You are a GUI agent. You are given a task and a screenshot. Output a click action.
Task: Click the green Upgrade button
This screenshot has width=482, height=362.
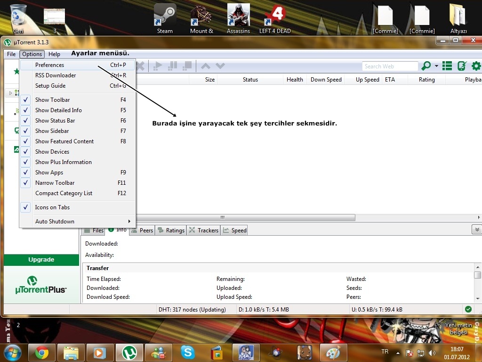(41, 260)
